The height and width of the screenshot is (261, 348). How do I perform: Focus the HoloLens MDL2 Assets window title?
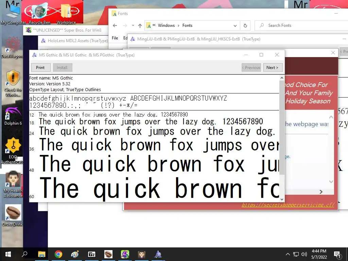pos(78,41)
